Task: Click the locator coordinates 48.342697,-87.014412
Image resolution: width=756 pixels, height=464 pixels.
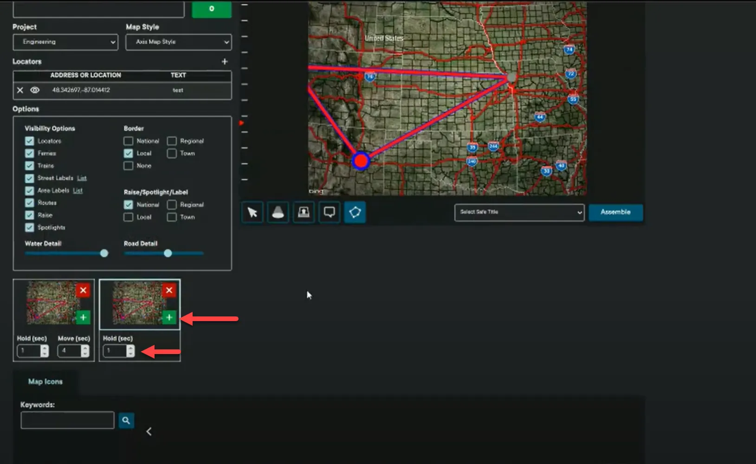Action: coord(81,90)
